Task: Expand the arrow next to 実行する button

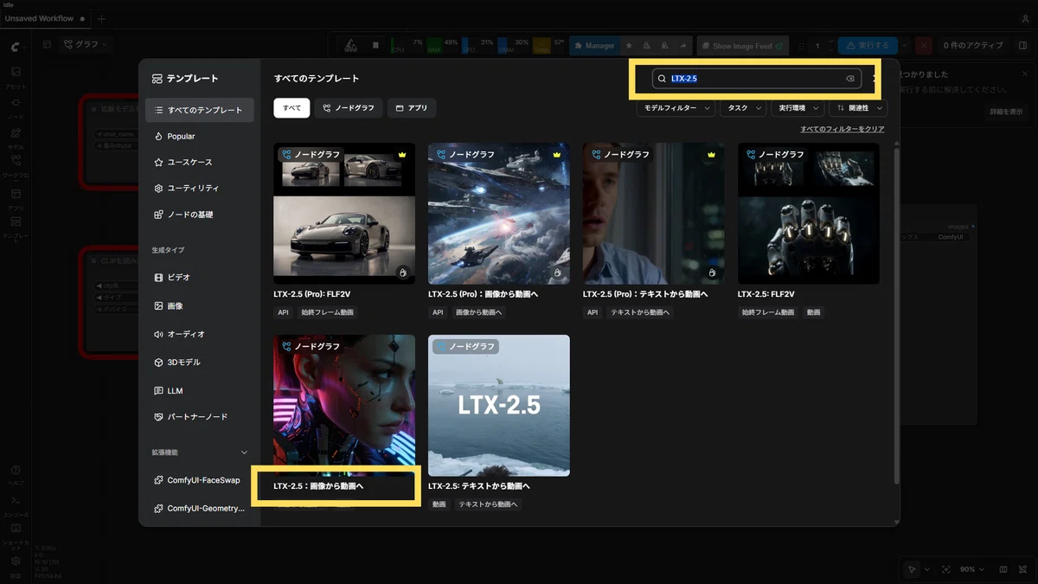Action: [x=905, y=45]
